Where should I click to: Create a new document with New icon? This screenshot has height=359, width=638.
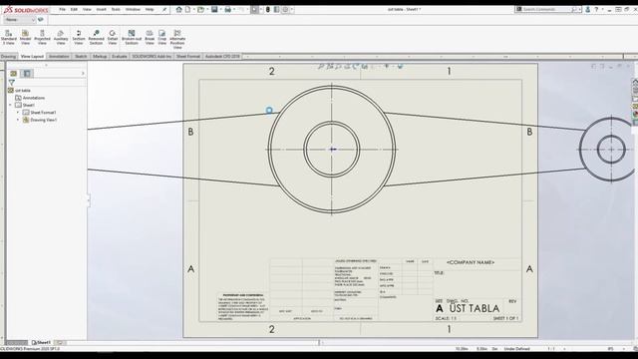tap(188, 9)
